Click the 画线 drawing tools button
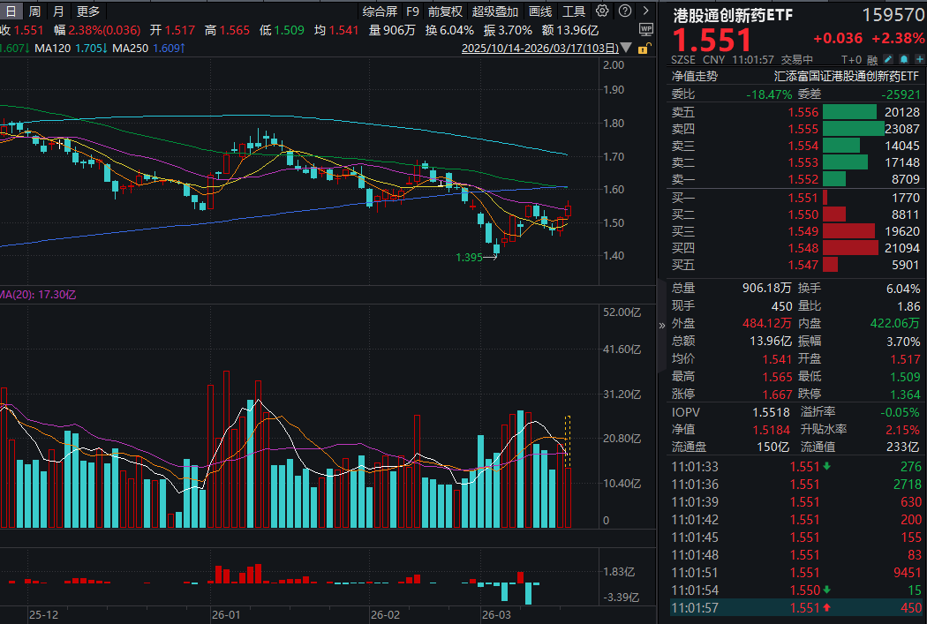Image resolution: width=927 pixels, height=624 pixels. tap(540, 11)
